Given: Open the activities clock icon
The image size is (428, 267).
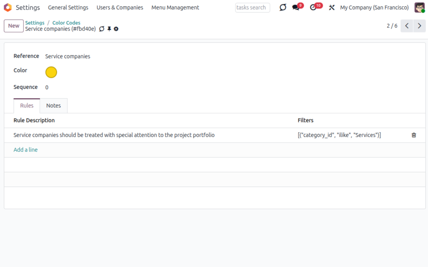Looking at the screenshot, I should (313, 8).
